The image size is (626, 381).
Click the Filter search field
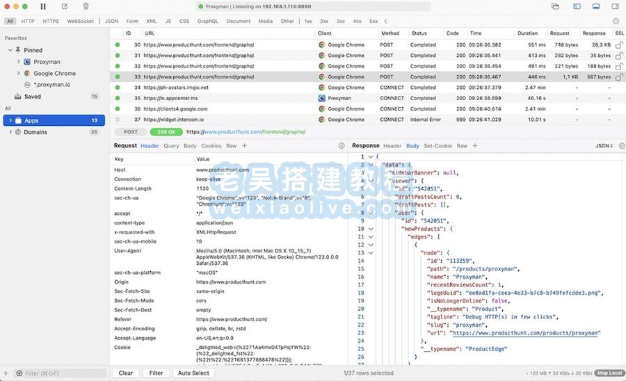60,373
